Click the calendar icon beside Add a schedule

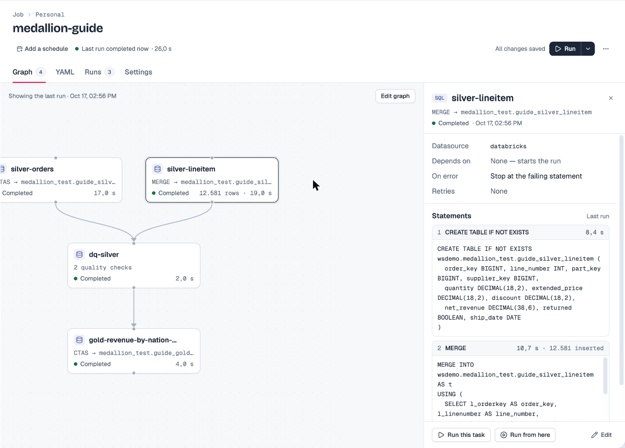coord(19,49)
